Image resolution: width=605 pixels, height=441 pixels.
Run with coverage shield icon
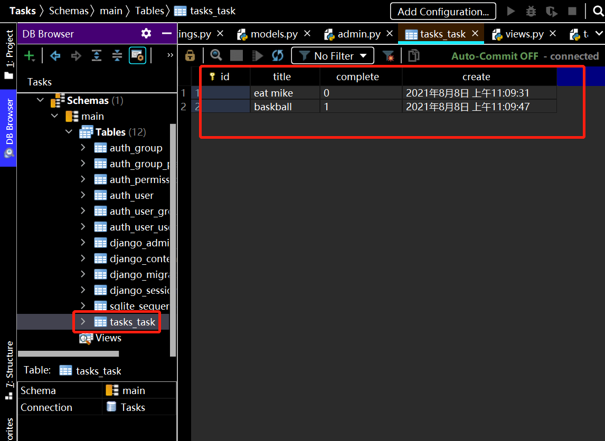click(x=552, y=12)
